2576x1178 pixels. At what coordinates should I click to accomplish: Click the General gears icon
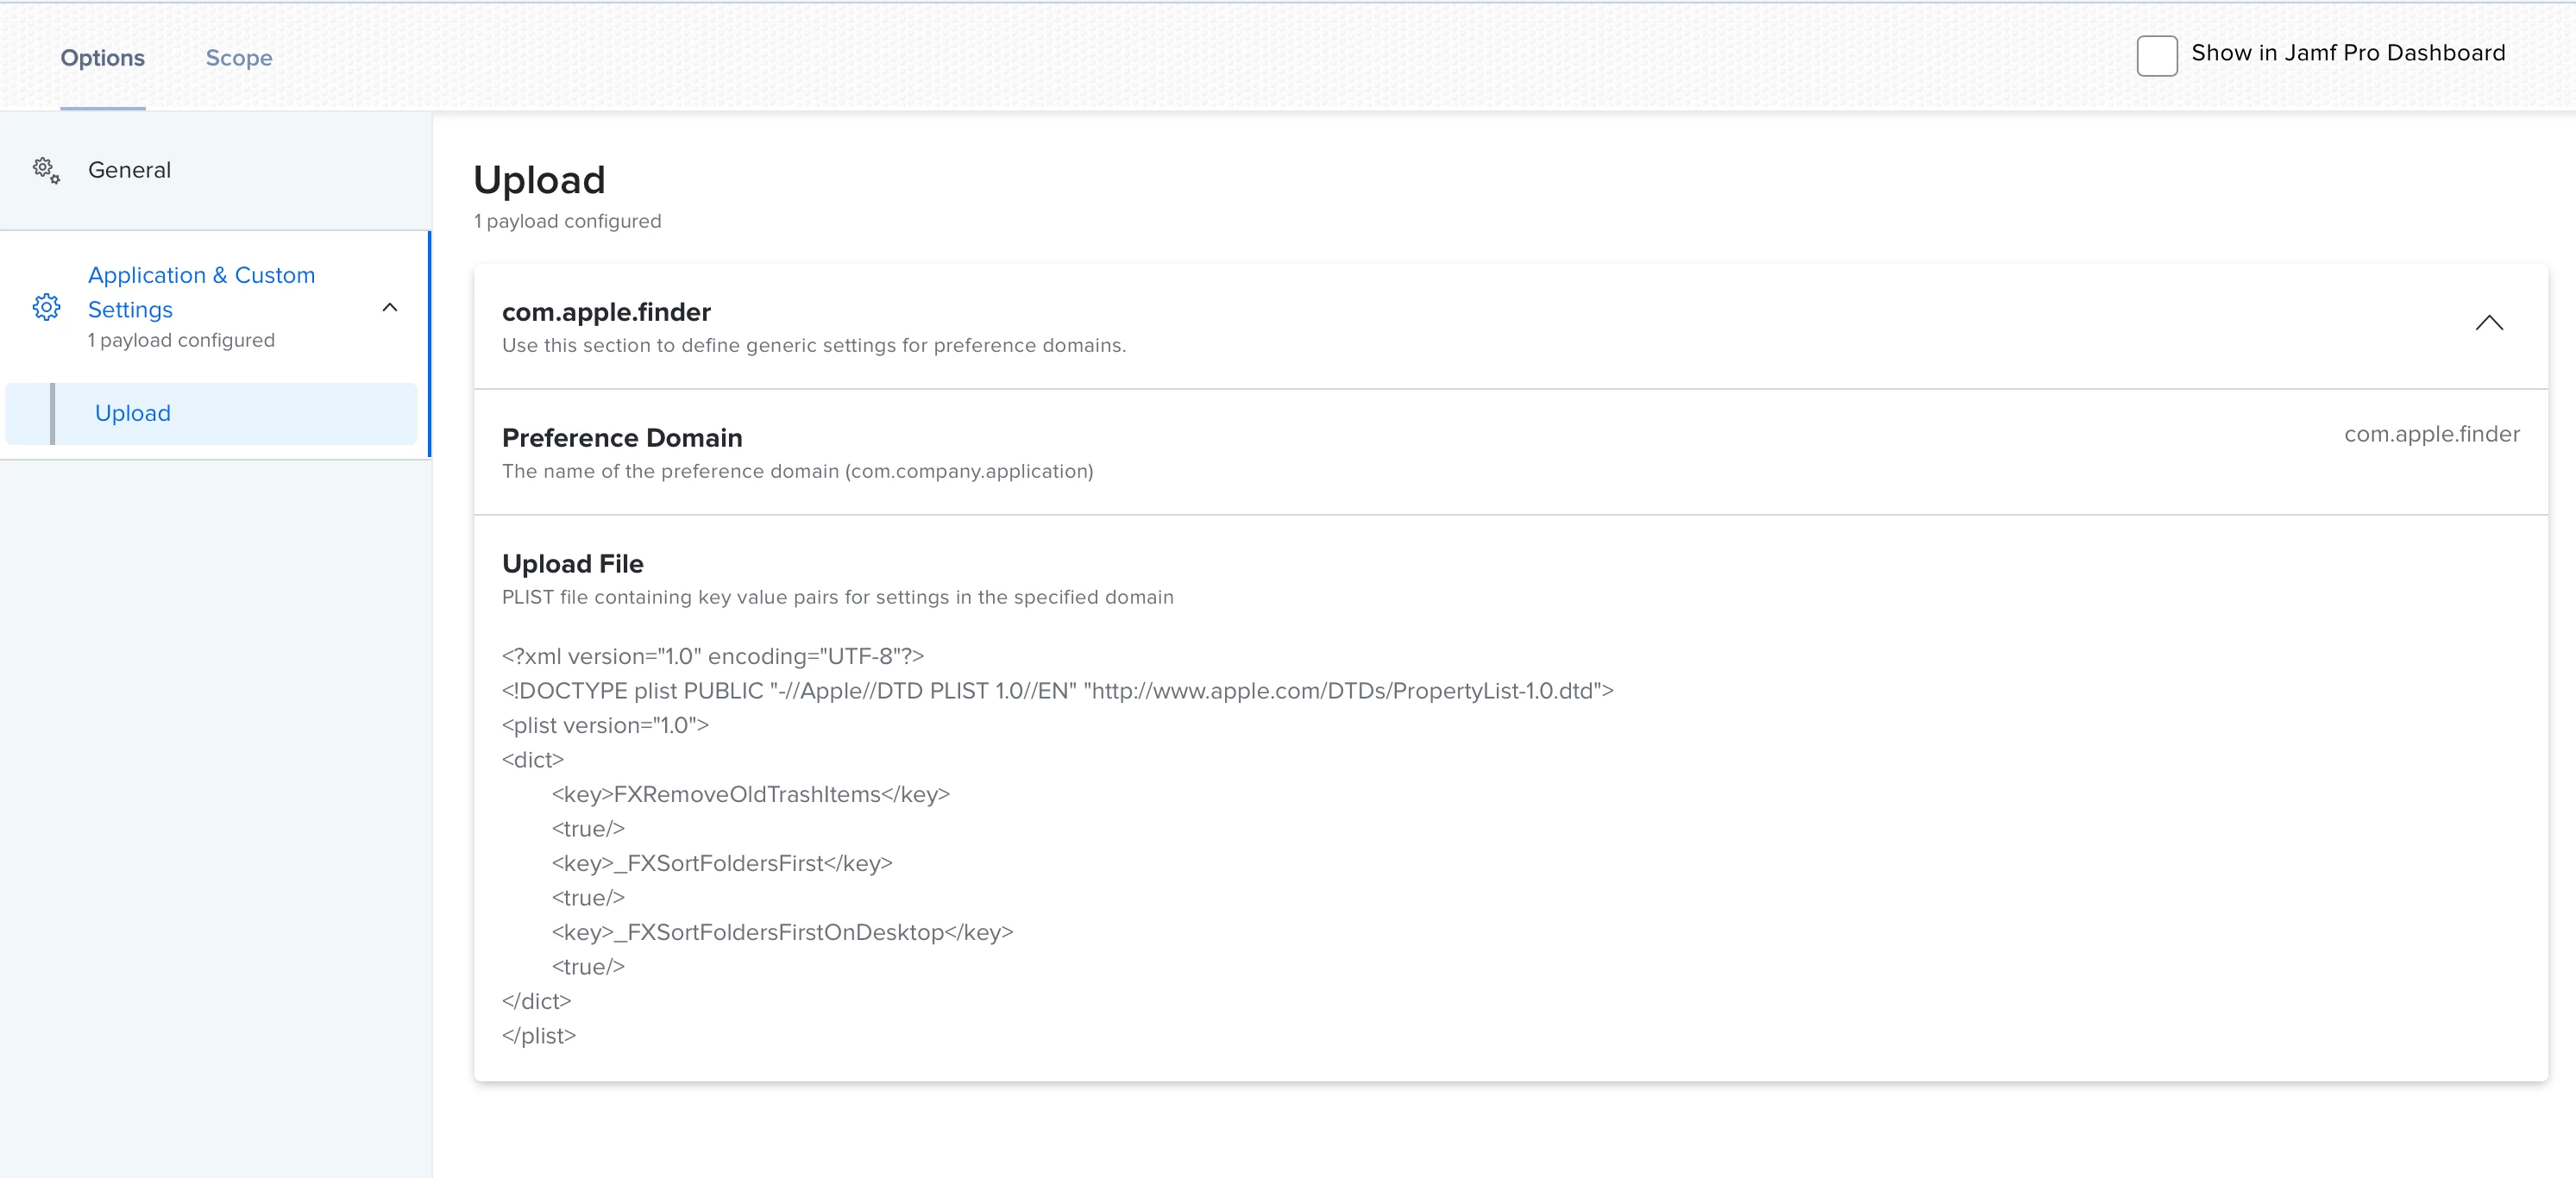[x=46, y=170]
